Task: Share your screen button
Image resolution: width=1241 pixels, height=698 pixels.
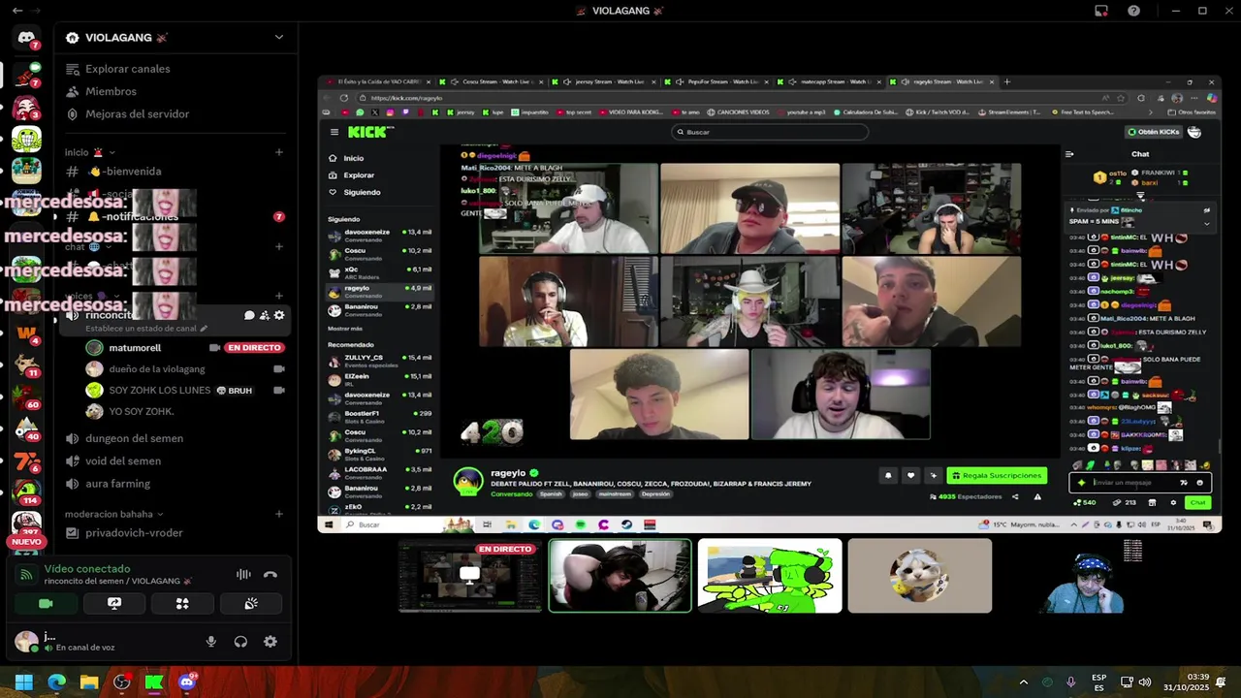Action: 114,603
